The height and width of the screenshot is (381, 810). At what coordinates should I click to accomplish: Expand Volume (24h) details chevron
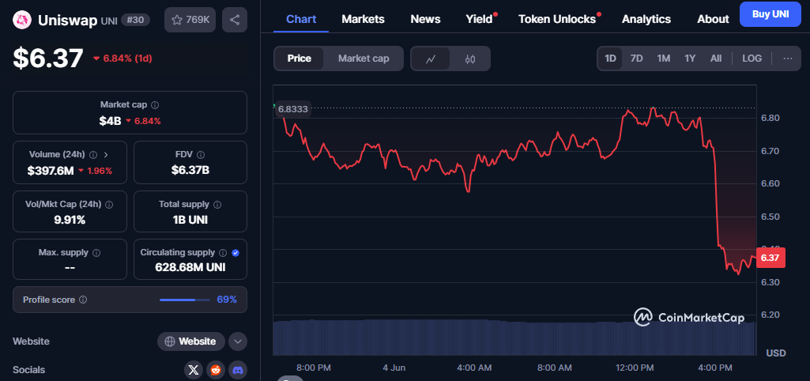107,155
